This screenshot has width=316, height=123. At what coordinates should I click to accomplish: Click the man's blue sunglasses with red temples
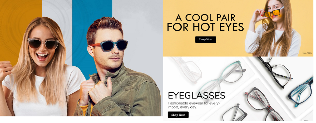point(109,46)
